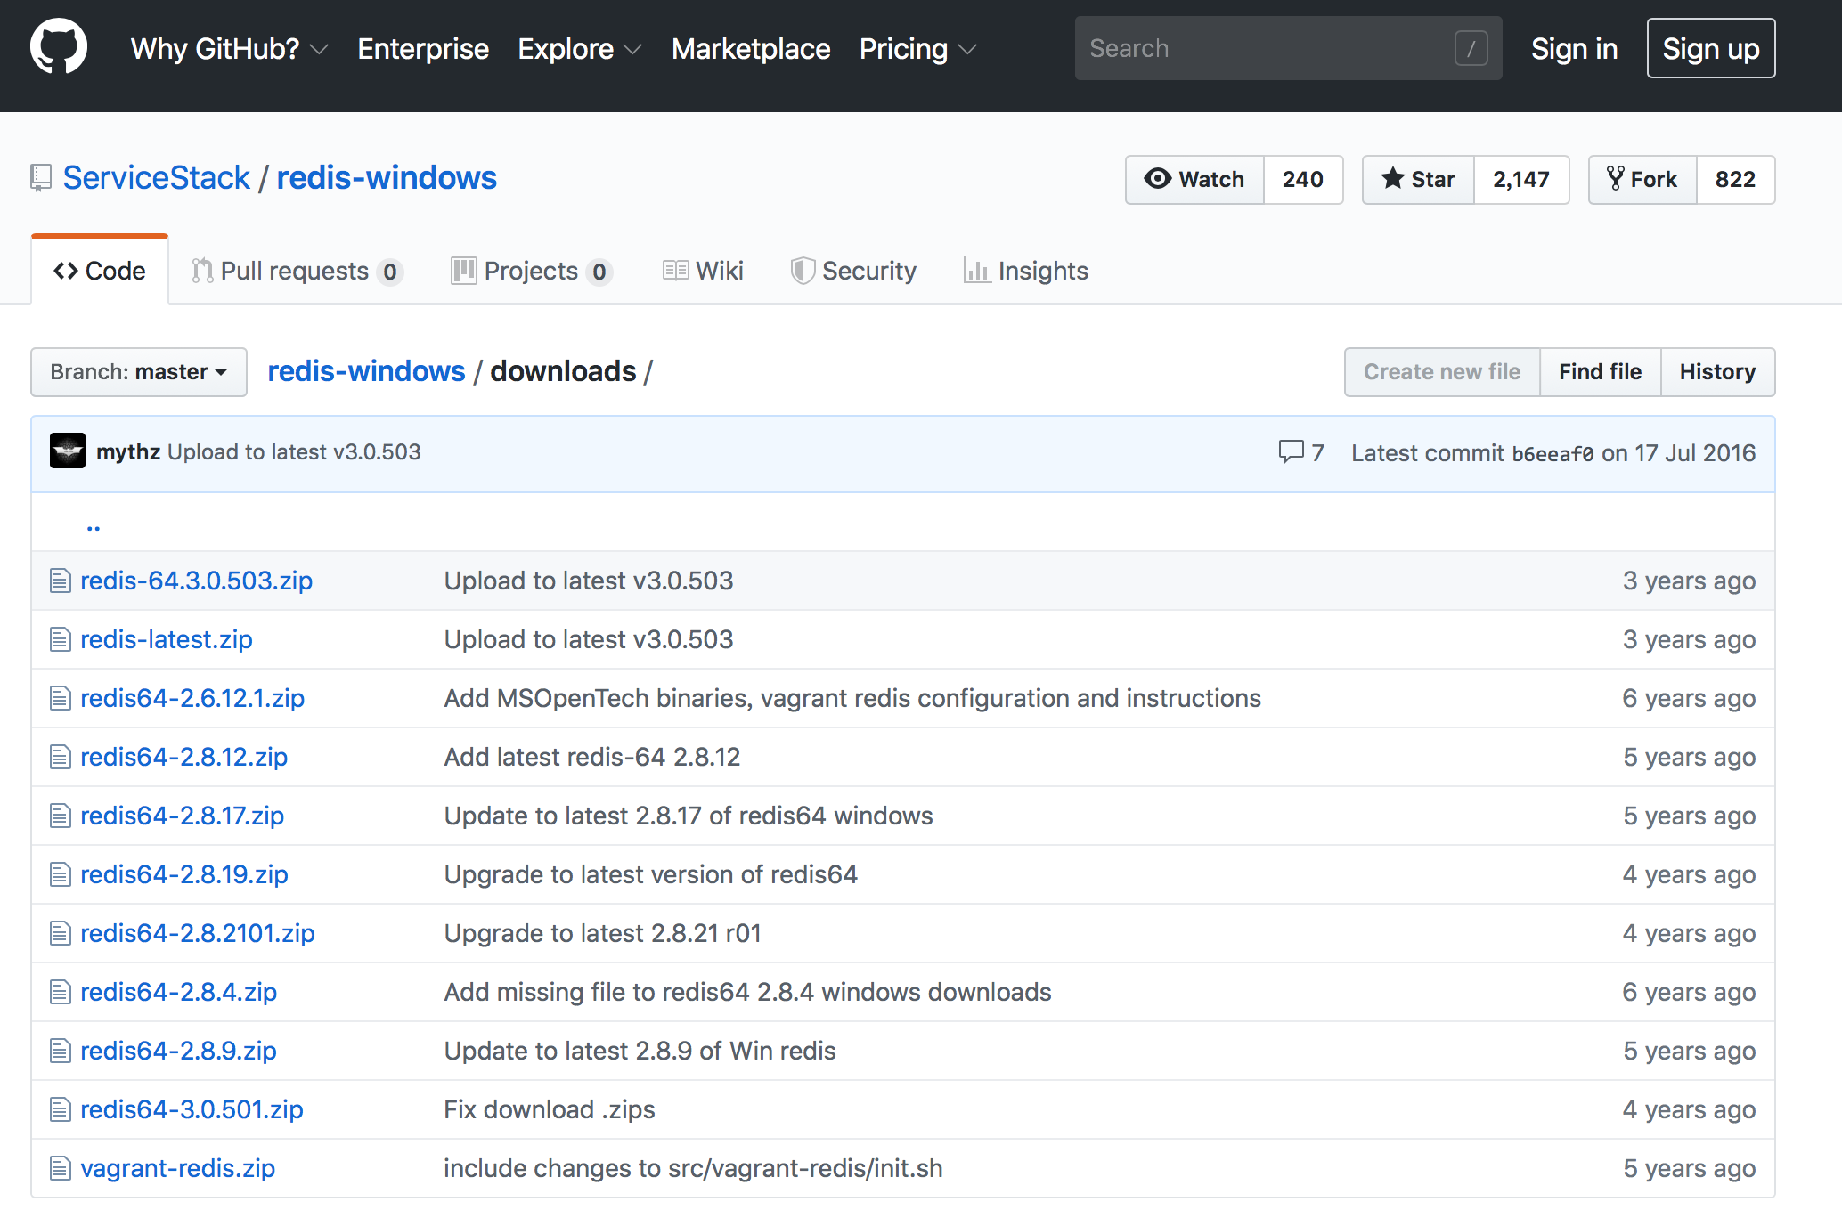1842x1218 pixels.
Task: Click the Fork button
Action: pyautogui.click(x=1642, y=180)
